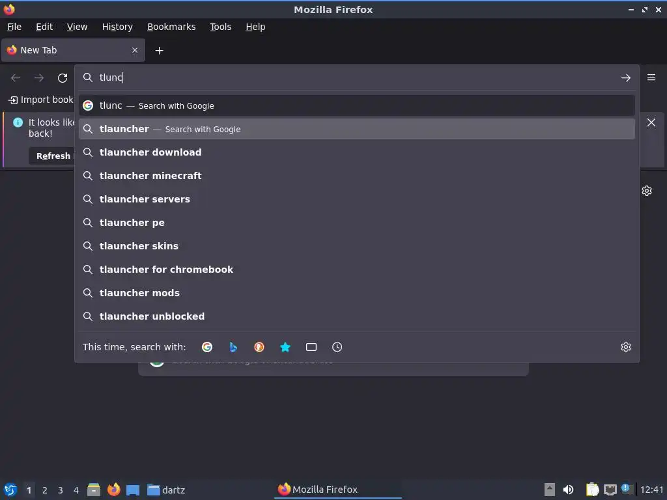Open the file manager launcher on taskbar
Screen dimensions: 667x500
[94, 490]
